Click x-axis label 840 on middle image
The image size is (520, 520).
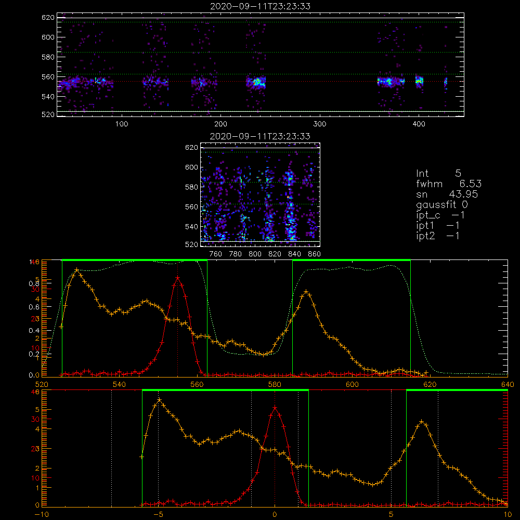point(294,254)
